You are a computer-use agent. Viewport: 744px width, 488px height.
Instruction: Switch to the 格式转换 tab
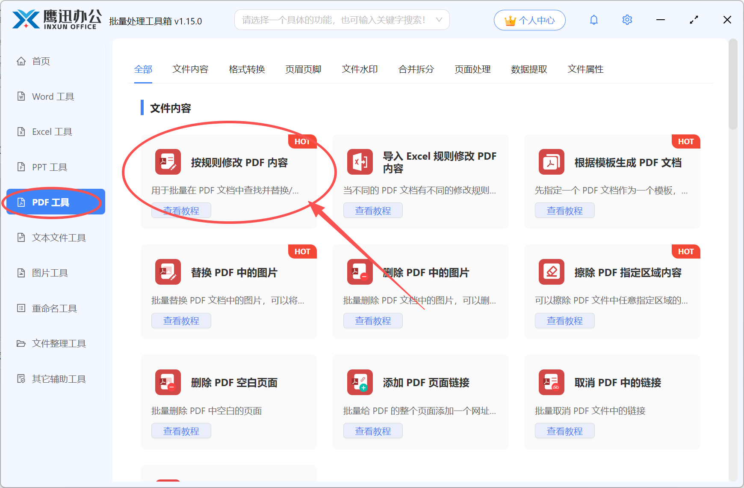click(247, 69)
